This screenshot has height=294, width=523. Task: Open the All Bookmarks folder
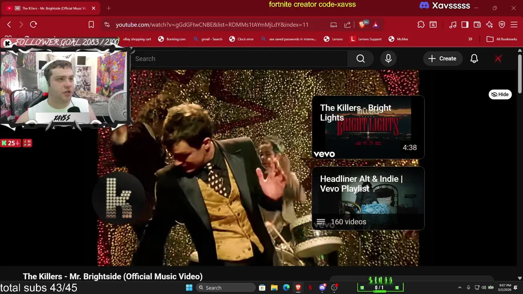click(x=502, y=39)
